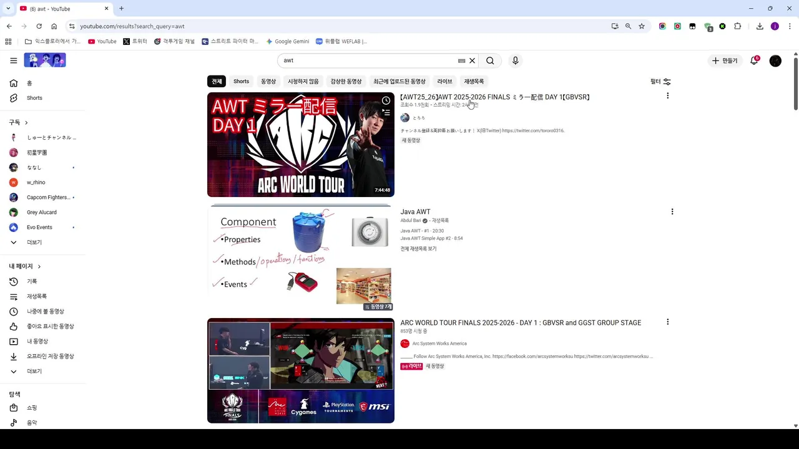Start voice search with microphone icon
The height and width of the screenshot is (449, 799).
(515, 60)
